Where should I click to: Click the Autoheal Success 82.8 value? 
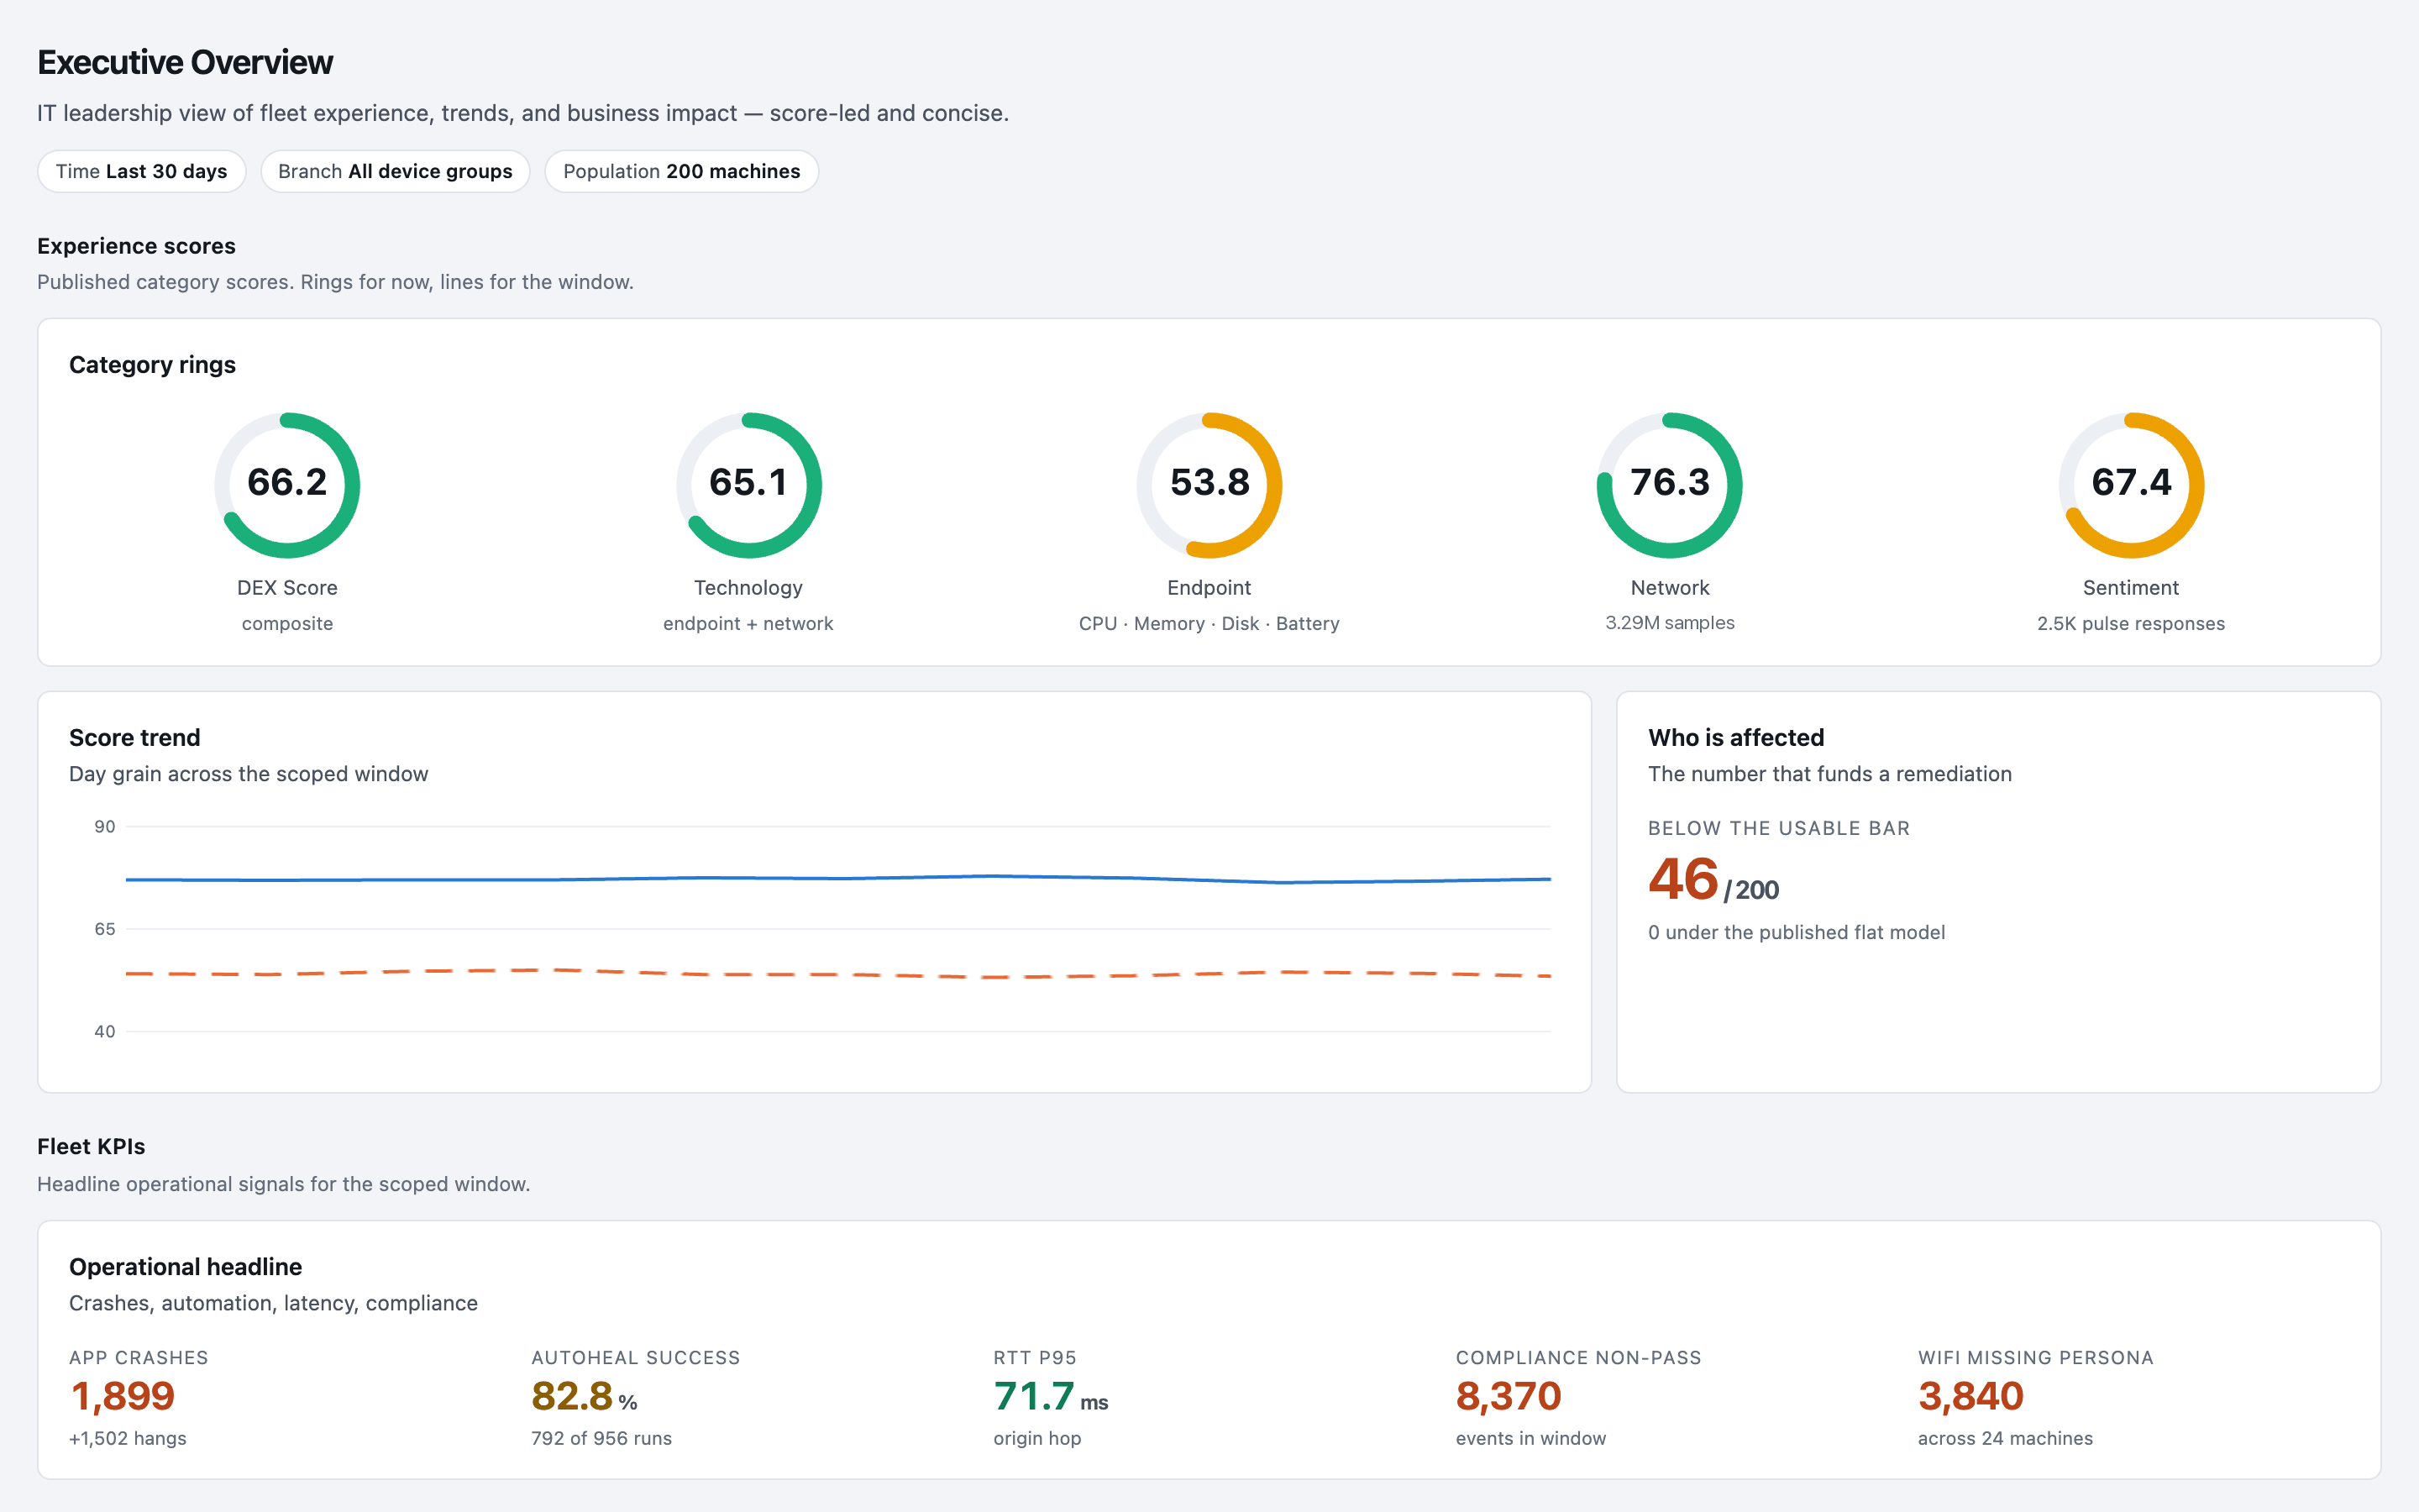click(572, 1396)
